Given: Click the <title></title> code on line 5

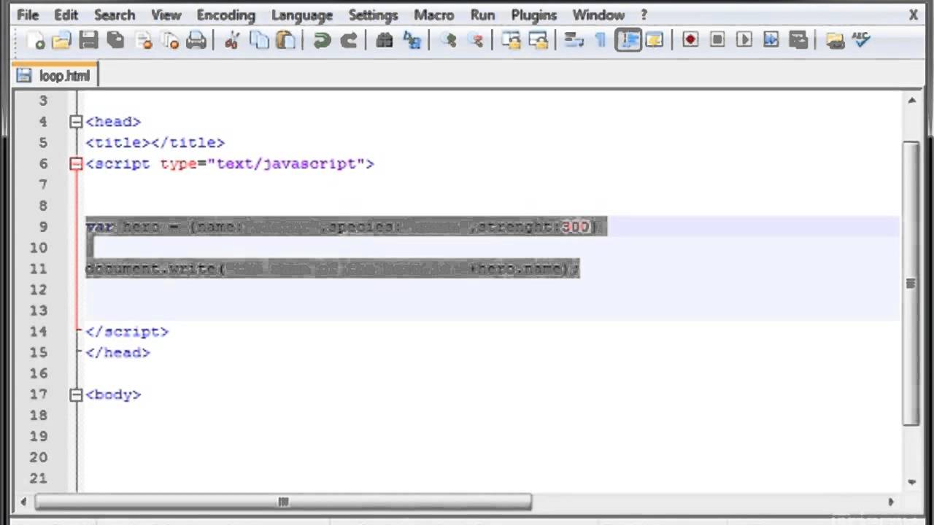Looking at the screenshot, I should coord(155,142).
